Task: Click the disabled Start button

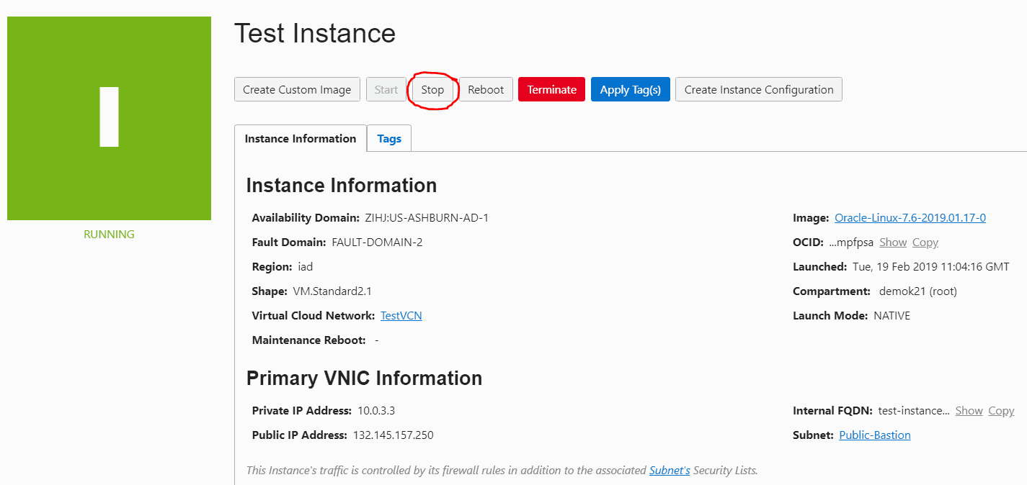Action: click(386, 89)
